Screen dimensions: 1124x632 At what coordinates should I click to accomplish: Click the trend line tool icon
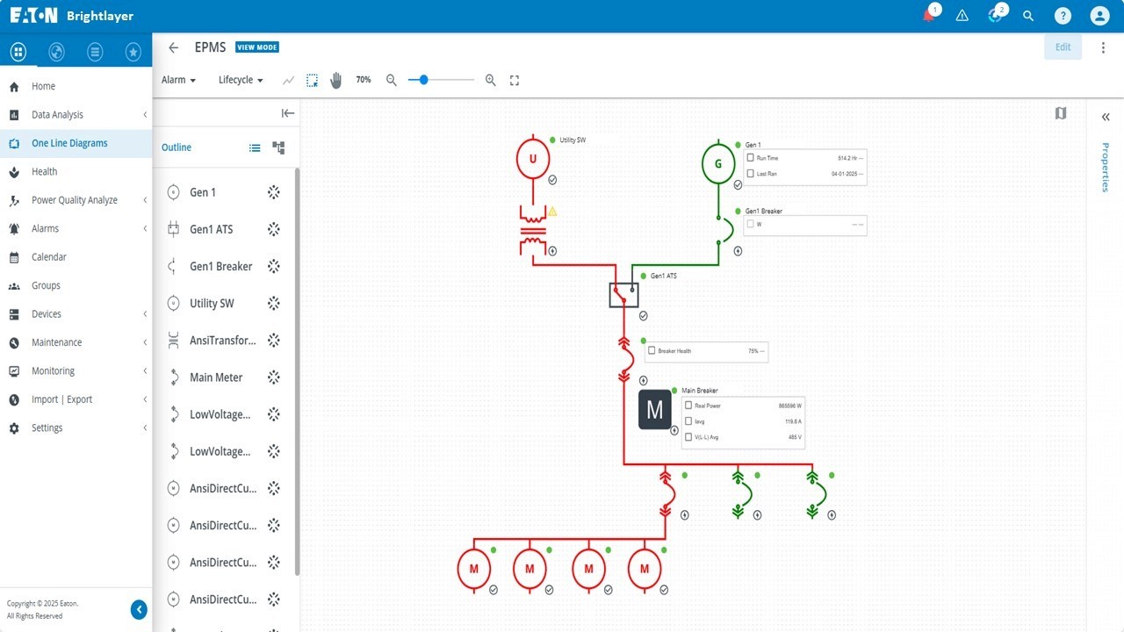288,80
